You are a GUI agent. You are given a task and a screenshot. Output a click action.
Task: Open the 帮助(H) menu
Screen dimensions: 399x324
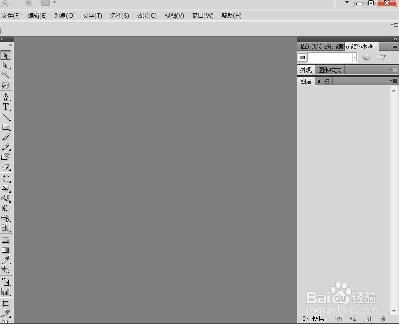click(x=232, y=16)
